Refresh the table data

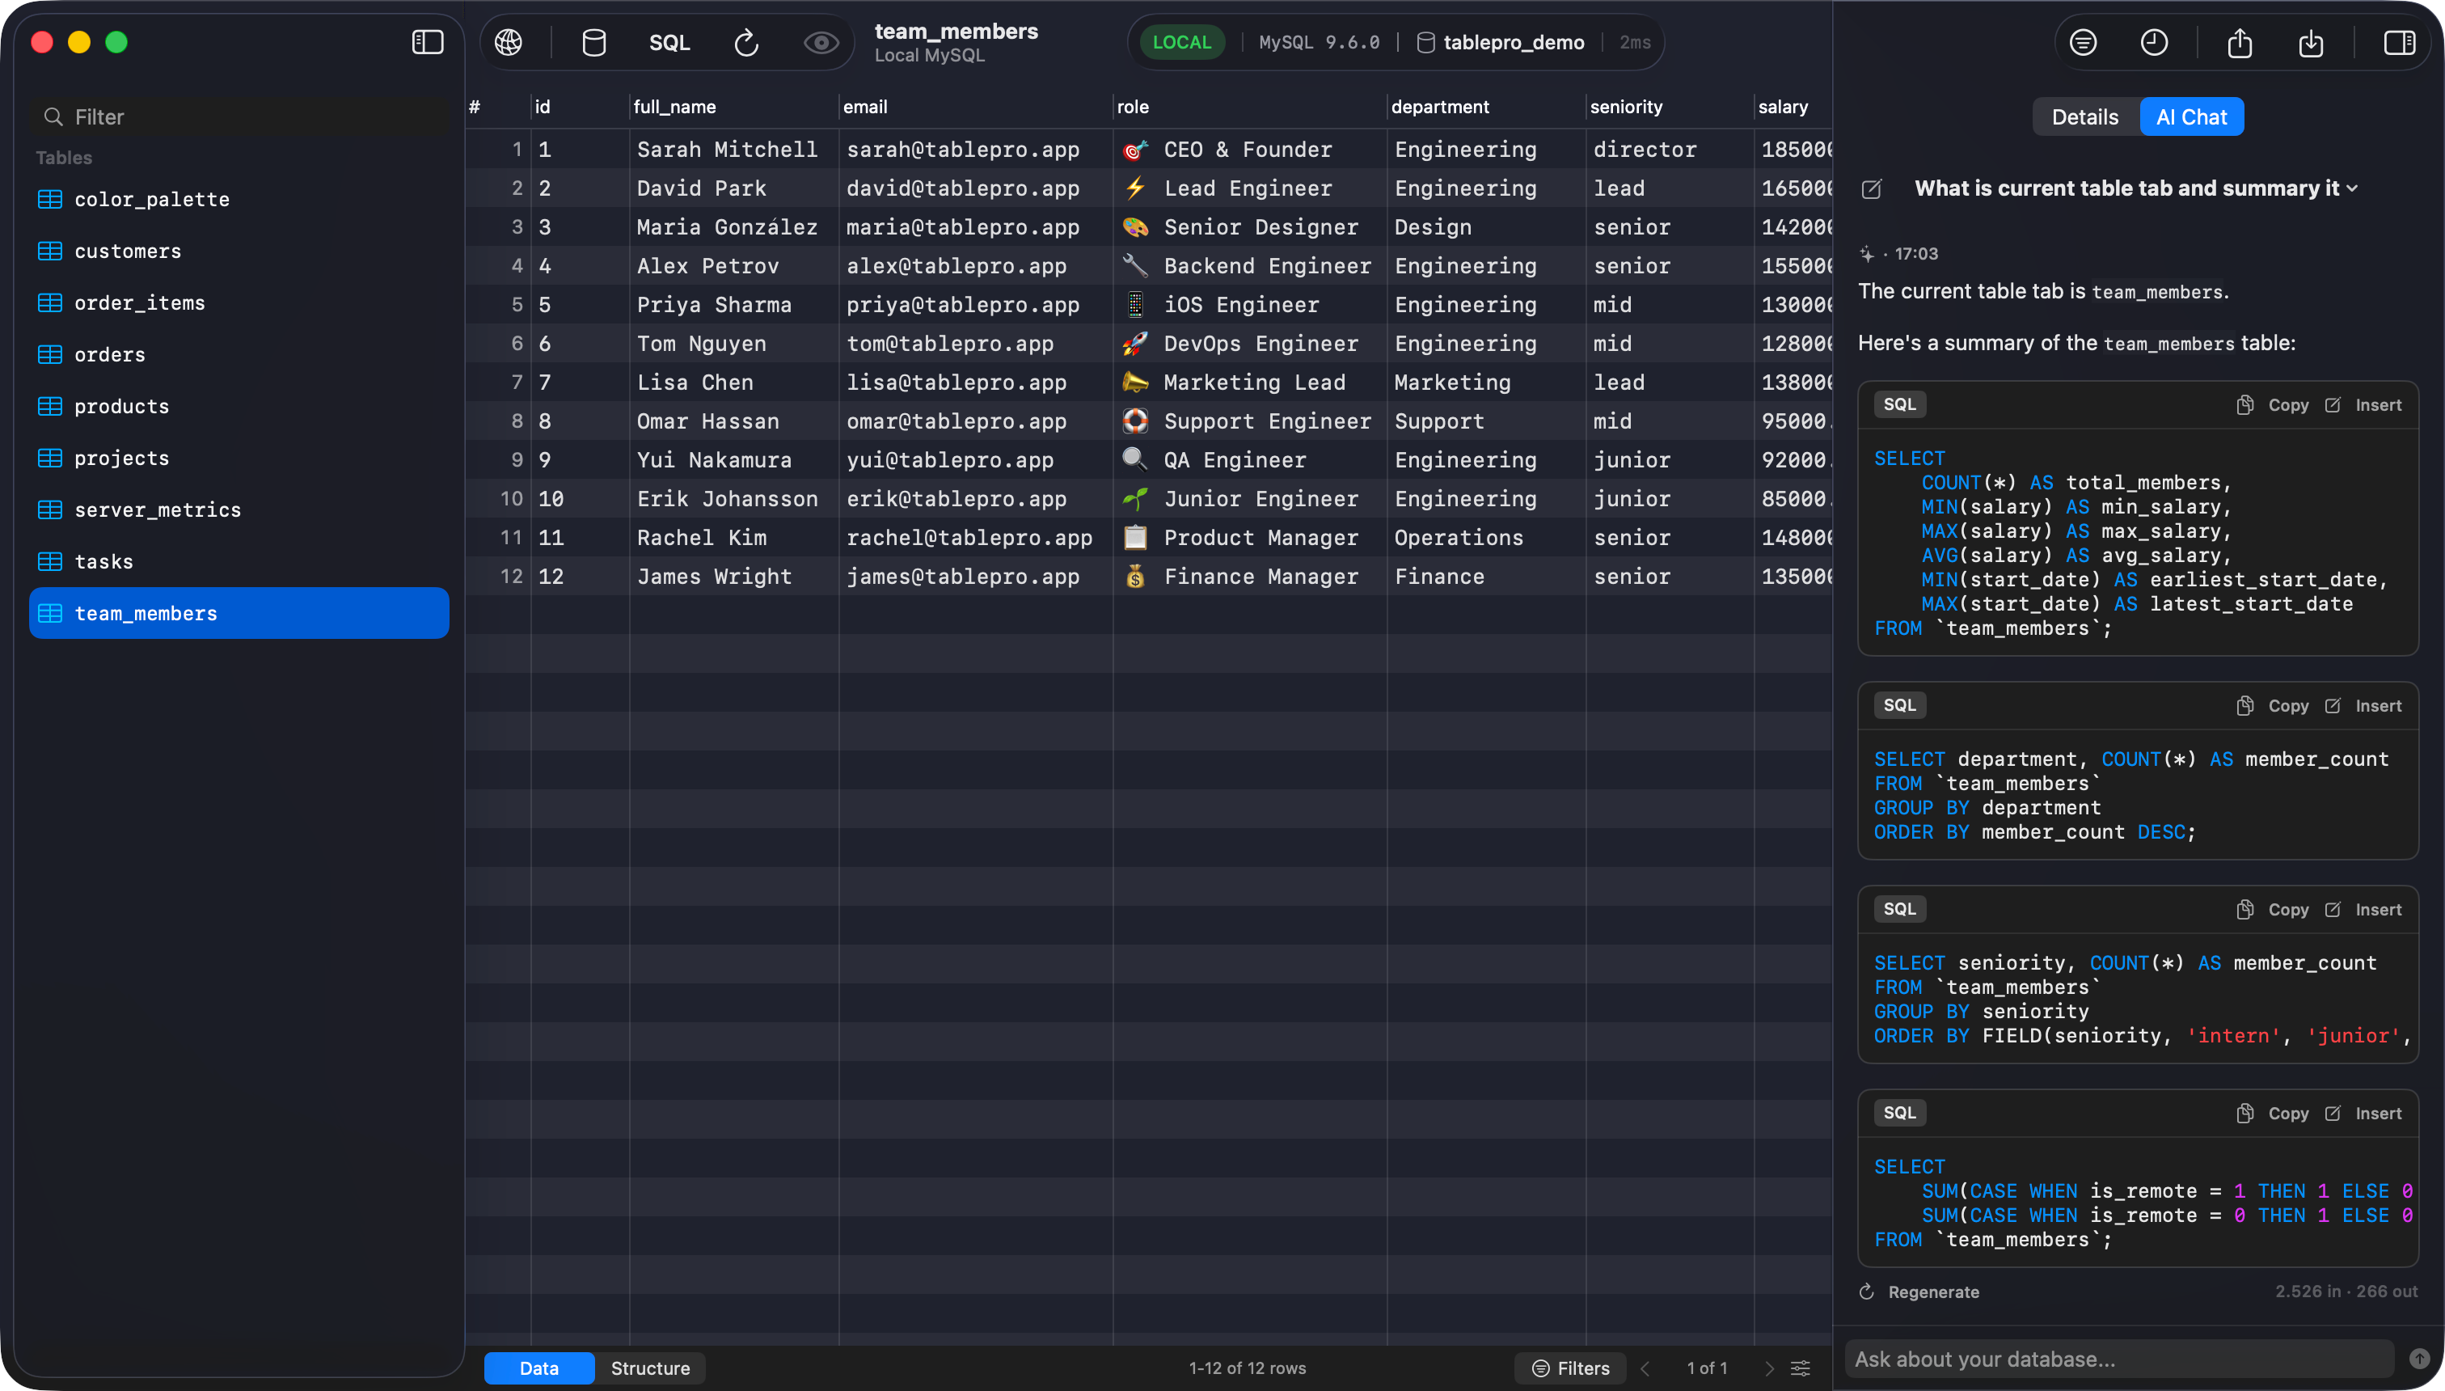pos(746,42)
